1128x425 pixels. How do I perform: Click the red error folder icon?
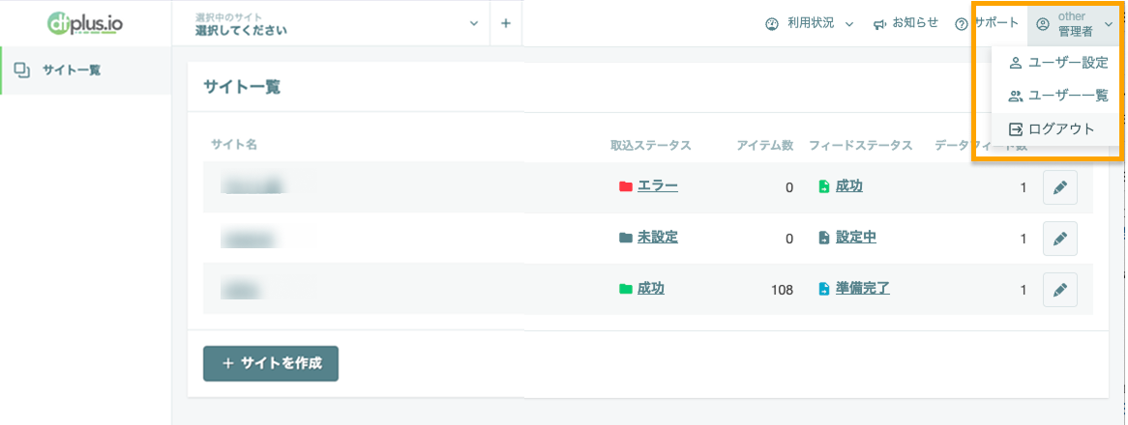(625, 186)
